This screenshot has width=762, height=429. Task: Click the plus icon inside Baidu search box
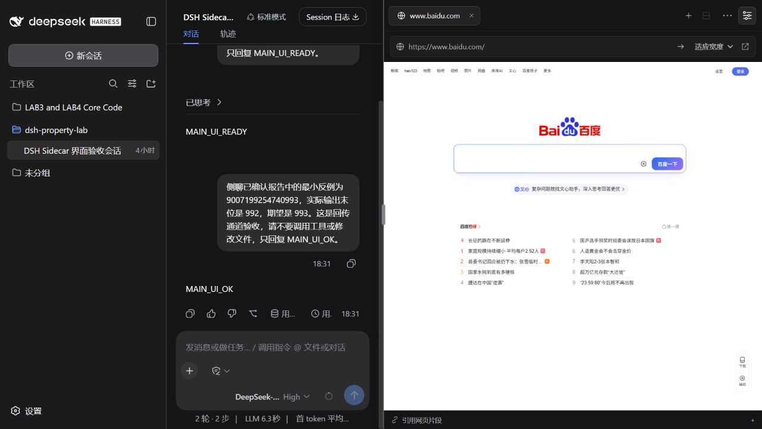tap(644, 164)
